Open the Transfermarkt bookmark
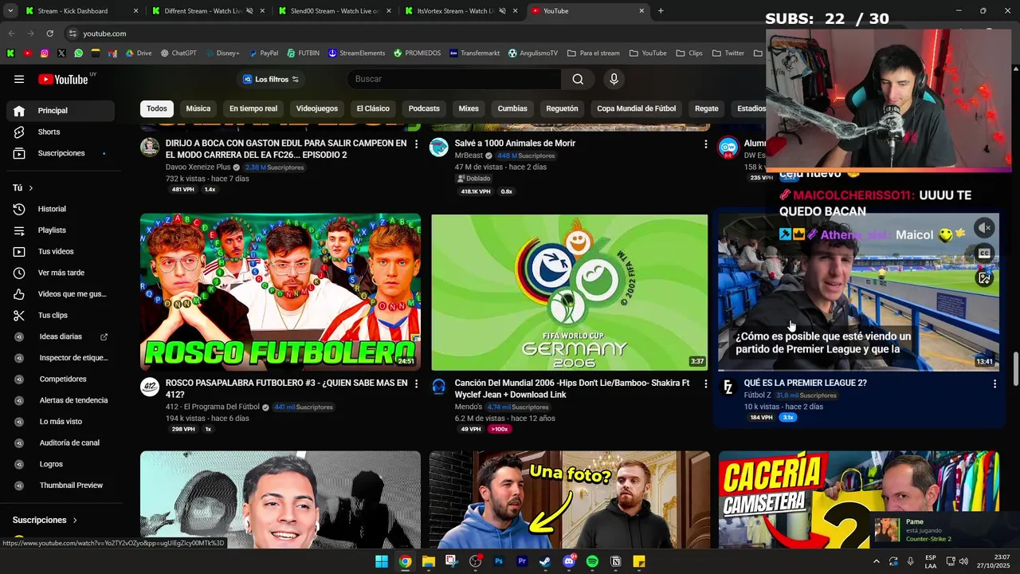The width and height of the screenshot is (1020, 574). click(474, 53)
